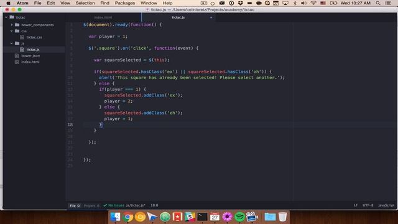
Task: Select the tictac.js editor tab
Action: [178, 17]
